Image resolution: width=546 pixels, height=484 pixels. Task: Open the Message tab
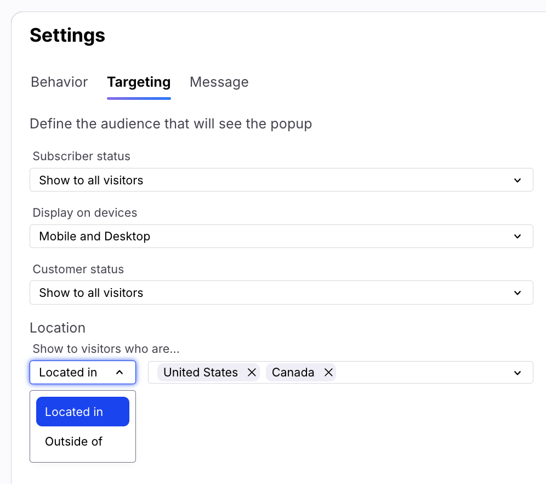(219, 82)
